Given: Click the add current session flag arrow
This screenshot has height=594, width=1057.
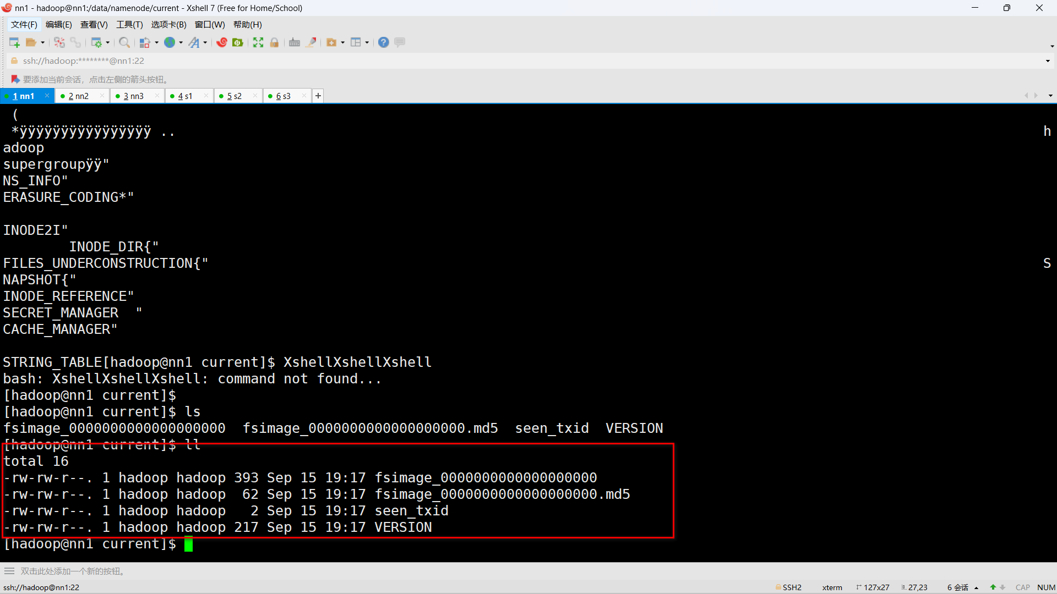Looking at the screenshot, I should (x=15, y=79).
